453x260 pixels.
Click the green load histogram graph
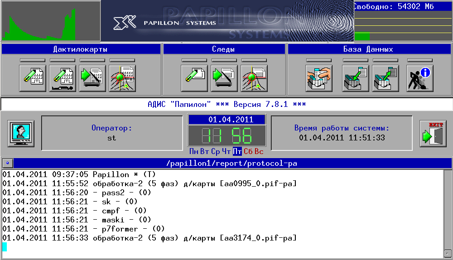point(51,21)
